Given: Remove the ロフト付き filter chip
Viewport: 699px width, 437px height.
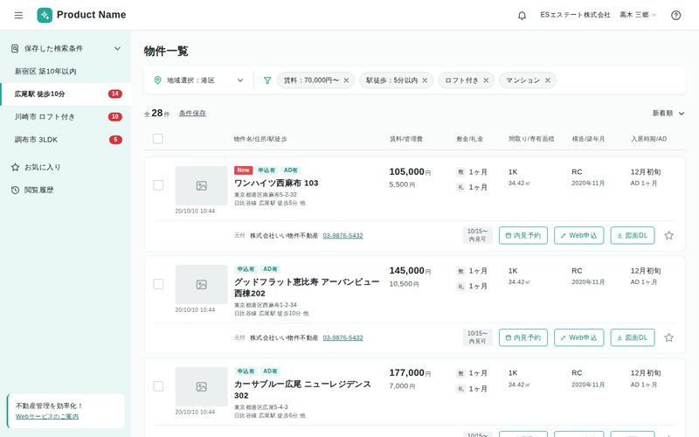Looking at the screenshot, I should coord(486,80).
